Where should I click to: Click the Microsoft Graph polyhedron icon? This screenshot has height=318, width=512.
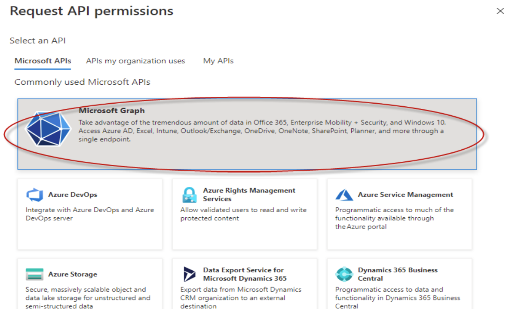coord(48,129)
